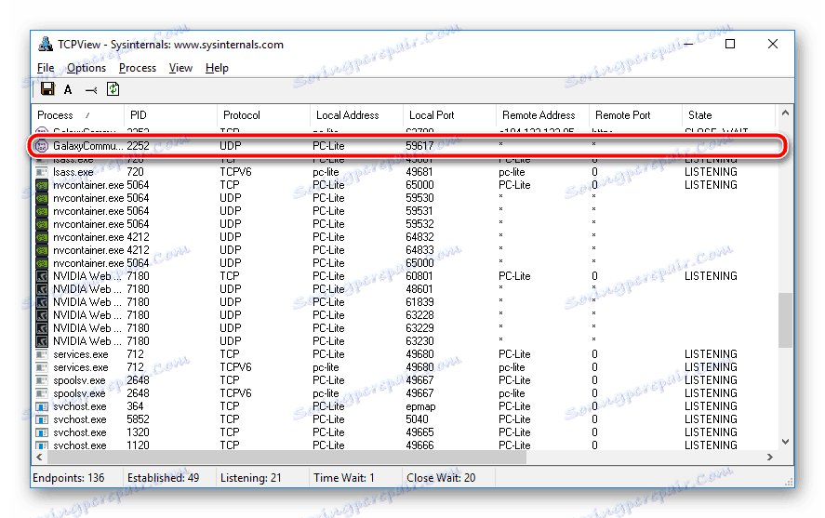825x518 pixels.
Task: Click NVIDIA Web icon on port 63230
Action: pos(42,341)
